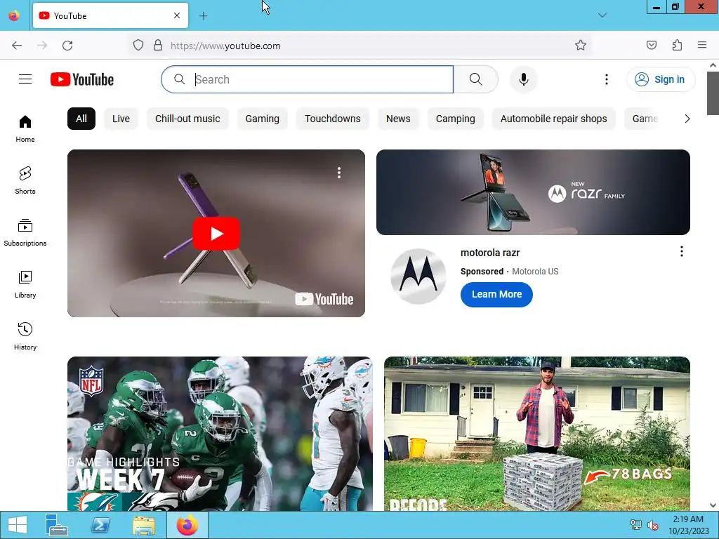The image size is (719, 539).
Task: Go to Home in sidebar
Action: tap(25, 129)
